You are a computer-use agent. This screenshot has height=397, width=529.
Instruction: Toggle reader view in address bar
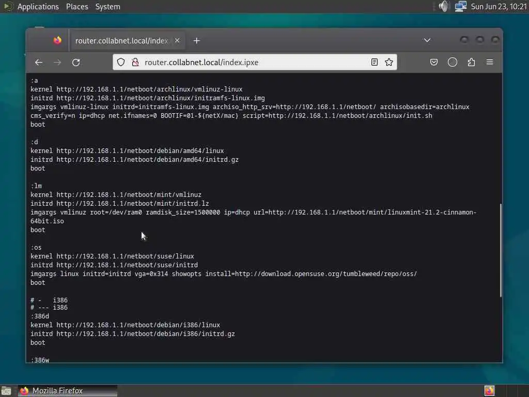click(374, 62)
